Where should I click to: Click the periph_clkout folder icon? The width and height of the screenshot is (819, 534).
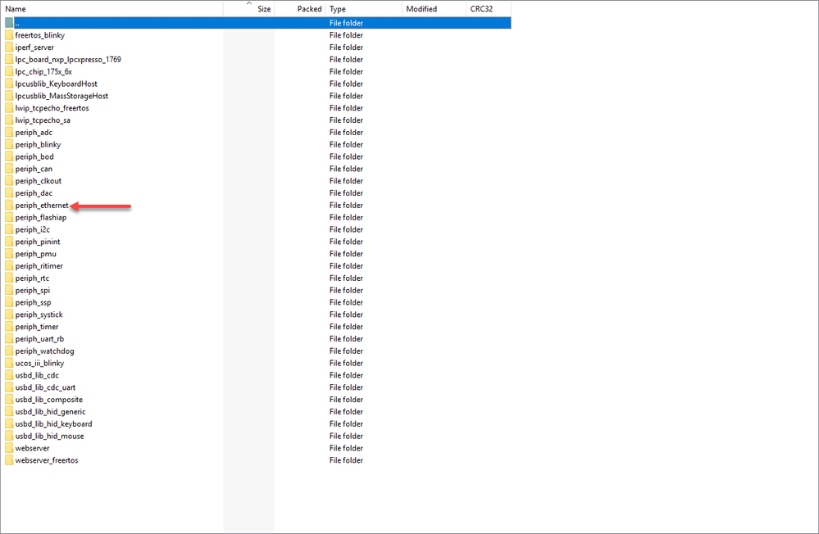[x=9, y=181]
